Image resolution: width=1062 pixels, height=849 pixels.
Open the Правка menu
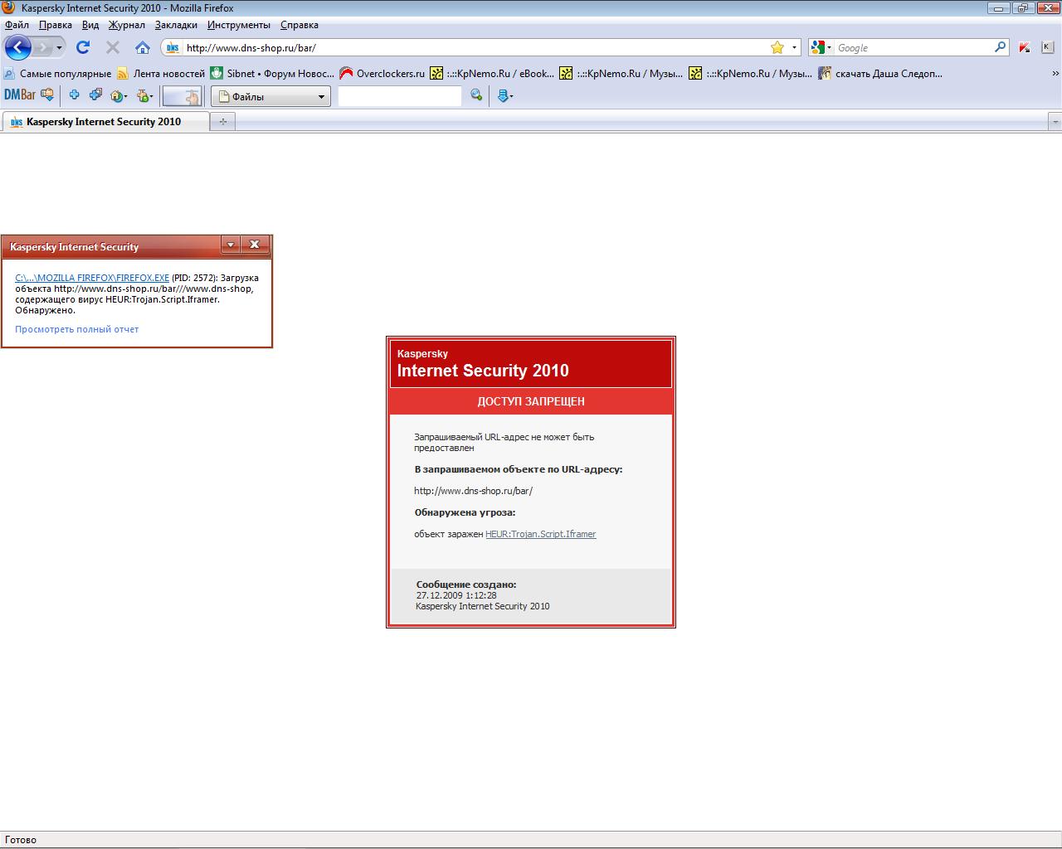(56, 25)
